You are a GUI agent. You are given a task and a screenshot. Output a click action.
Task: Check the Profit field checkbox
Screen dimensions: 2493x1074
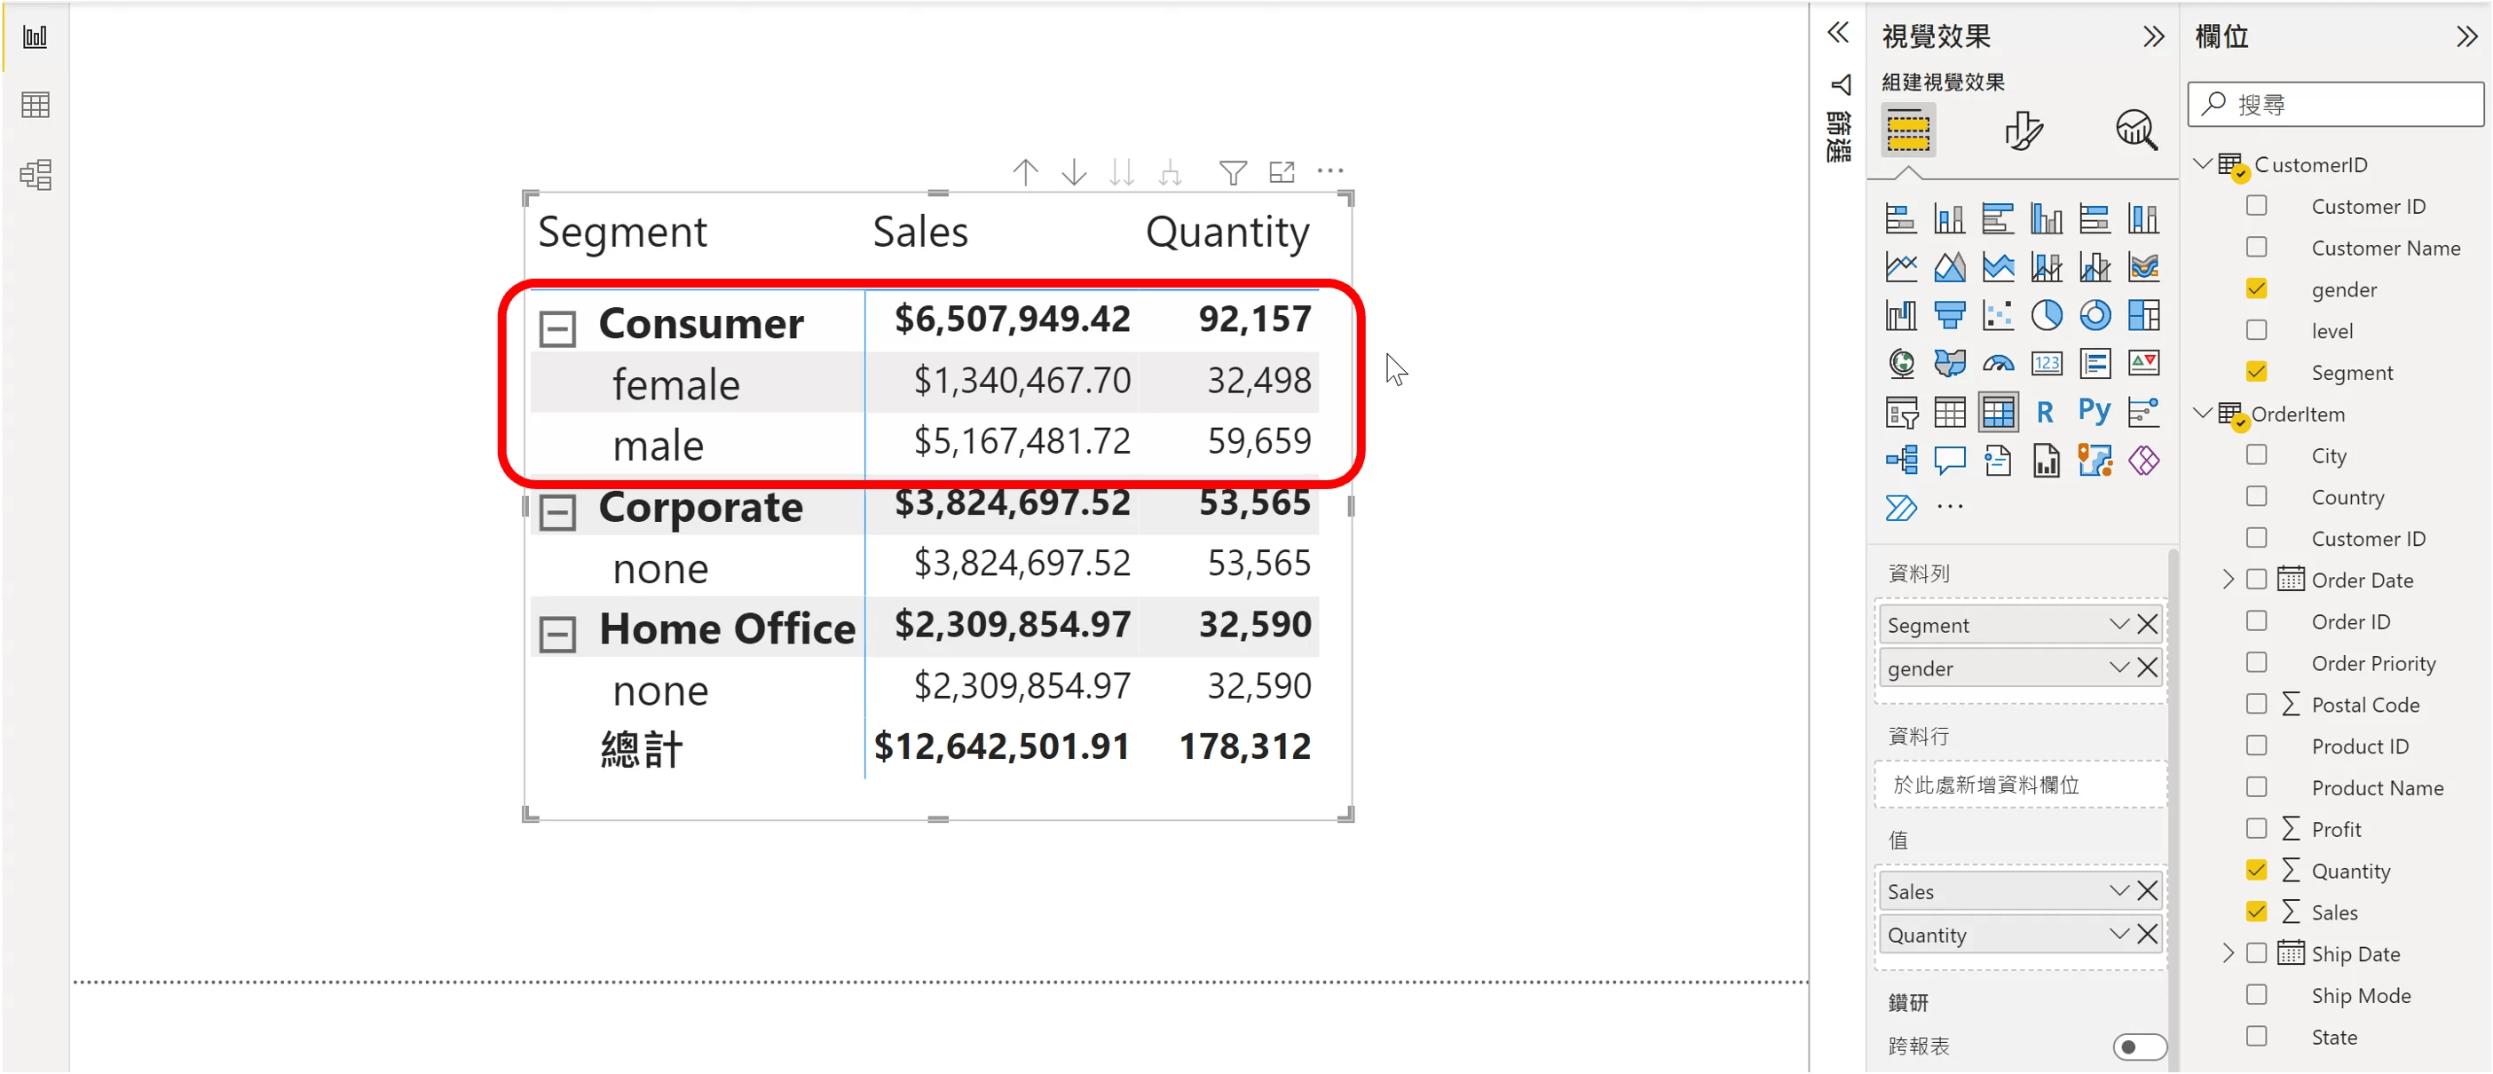(x=2256, y=829)
